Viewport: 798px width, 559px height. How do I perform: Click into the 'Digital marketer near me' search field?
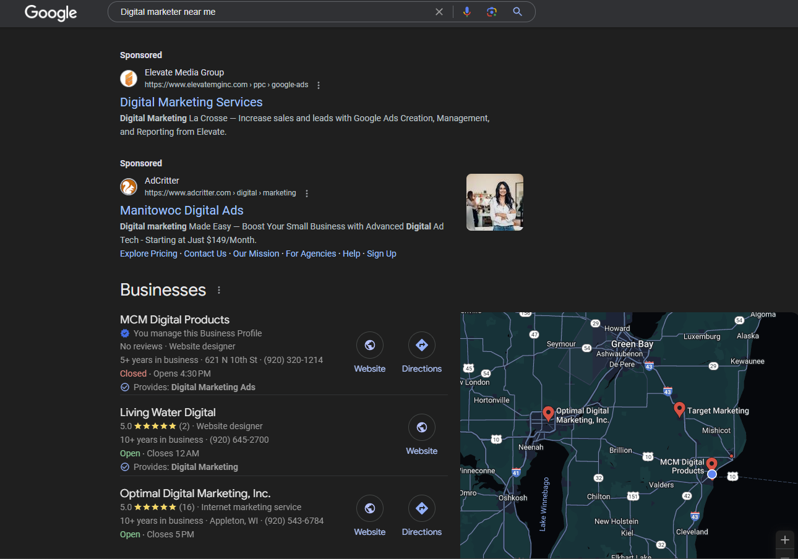pyautogui.click(x=272, y=12)
